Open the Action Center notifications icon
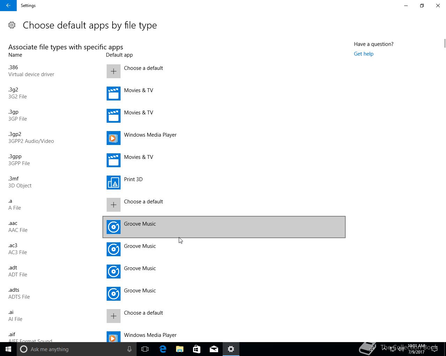 435,349
